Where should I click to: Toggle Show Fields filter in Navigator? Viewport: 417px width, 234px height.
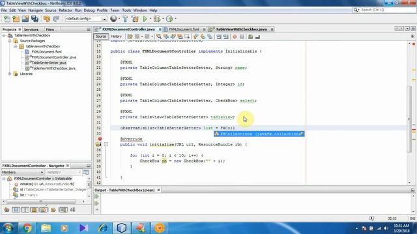click(16, 210)
